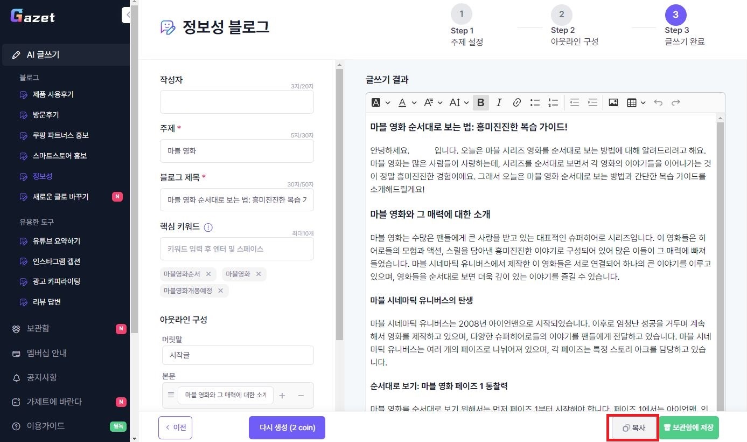
Task: Open 유튜브 요약하기 tool
Action: coord(56,241)
